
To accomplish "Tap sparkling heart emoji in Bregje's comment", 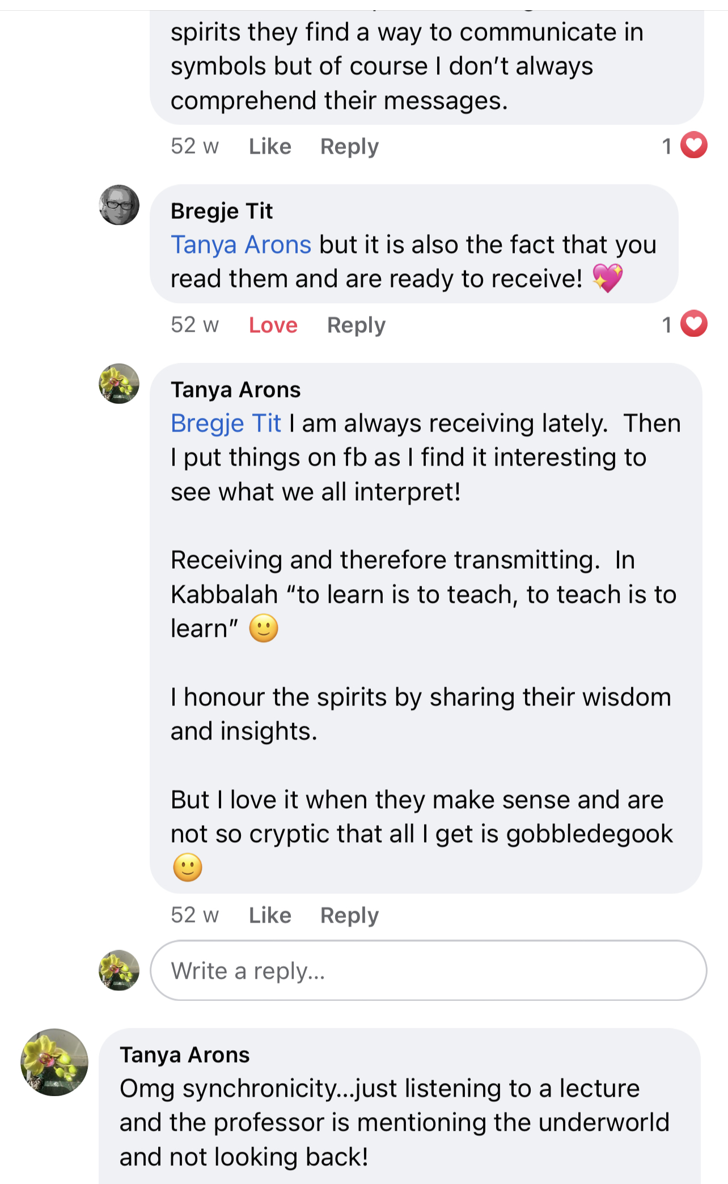I will click(x=608, y=278).
